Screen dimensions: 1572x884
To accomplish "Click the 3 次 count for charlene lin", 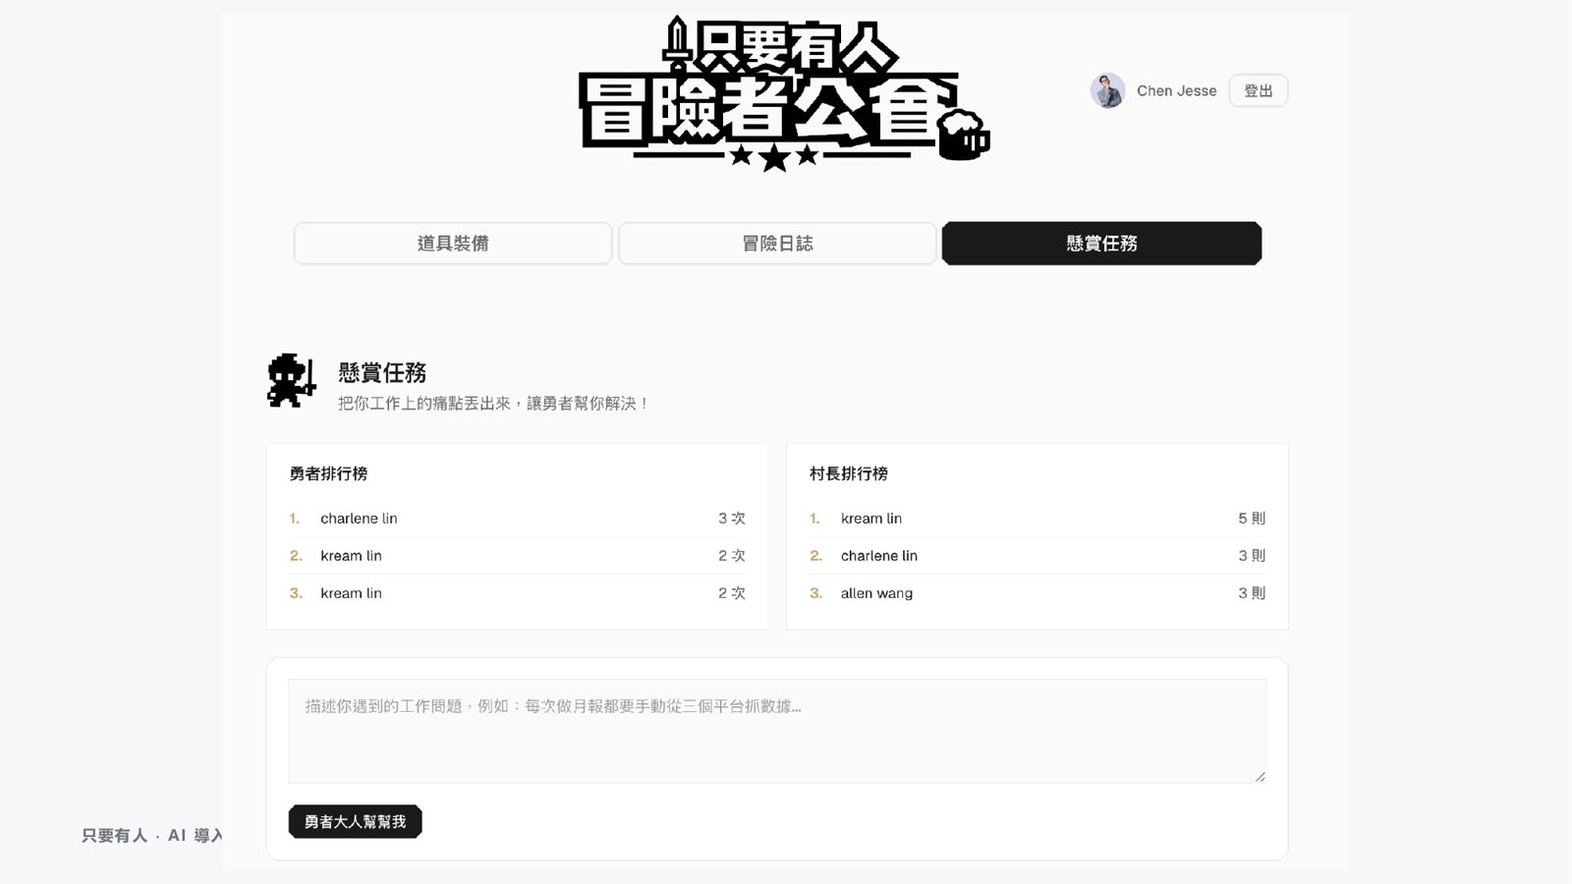I will [731, 519].
